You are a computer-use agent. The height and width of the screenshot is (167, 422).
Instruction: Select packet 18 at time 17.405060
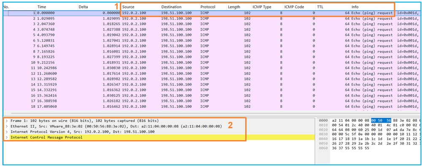pos(212,106)
